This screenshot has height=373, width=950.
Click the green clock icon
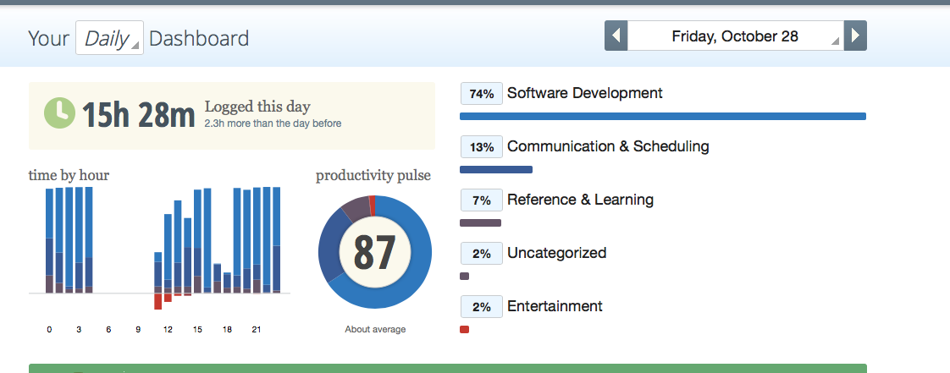click(x=59, y=113)
